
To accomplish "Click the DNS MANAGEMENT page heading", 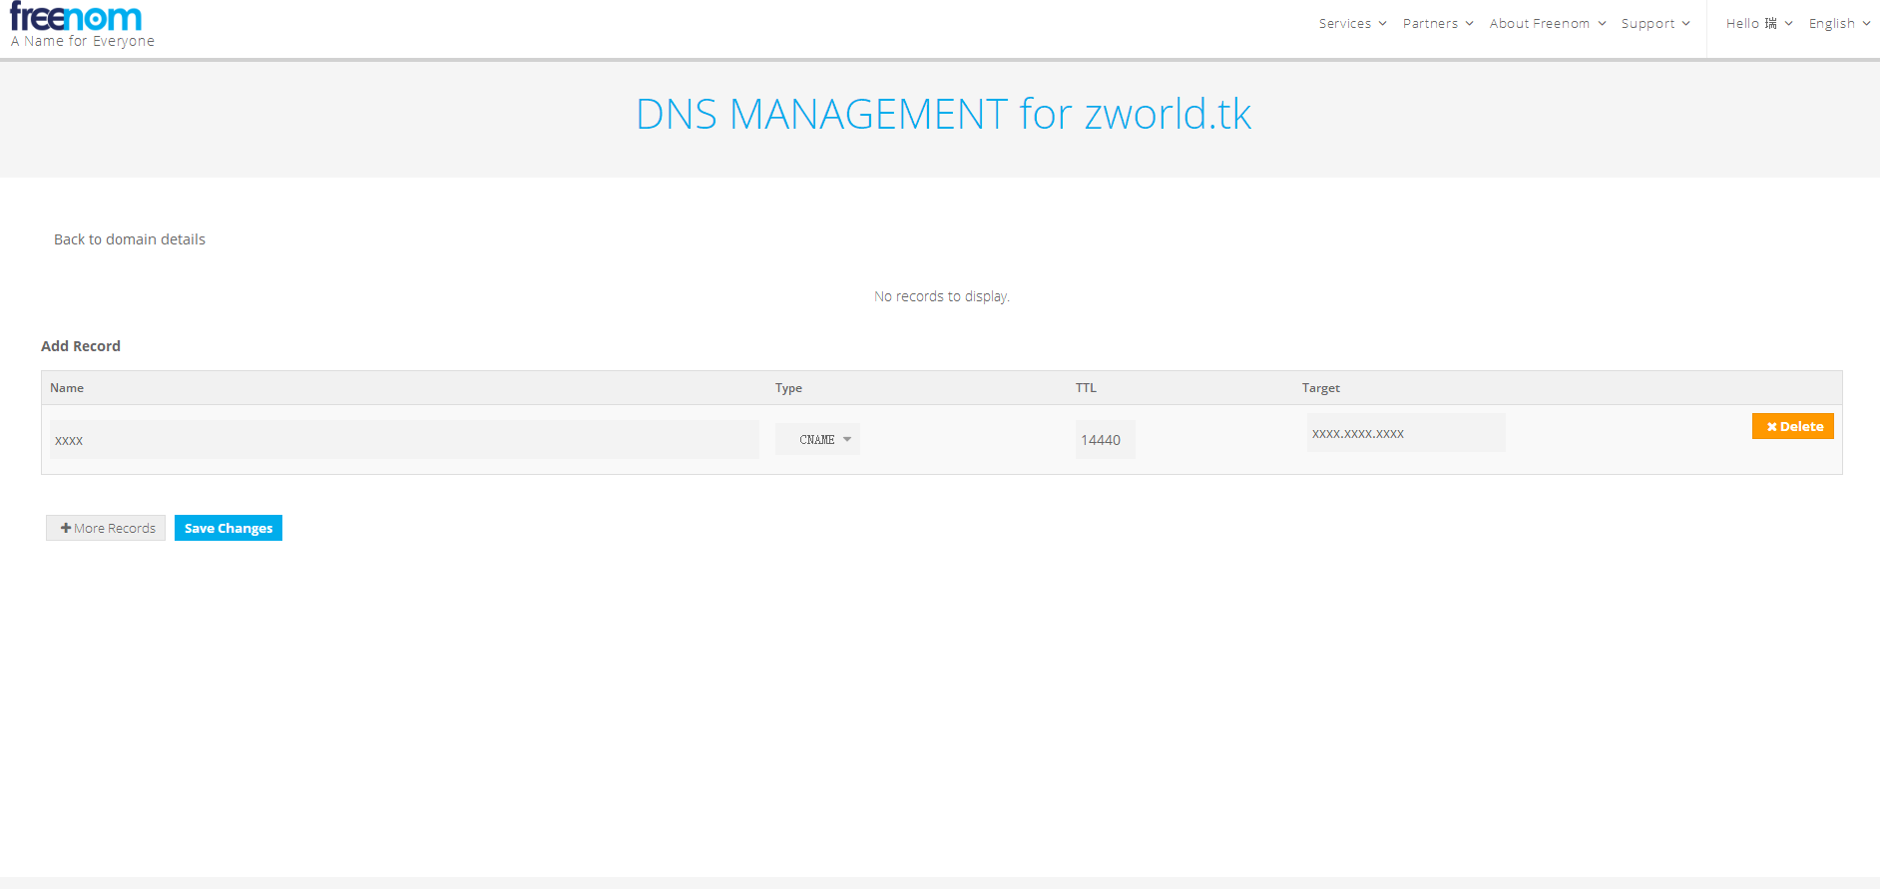I will point(943,114).
